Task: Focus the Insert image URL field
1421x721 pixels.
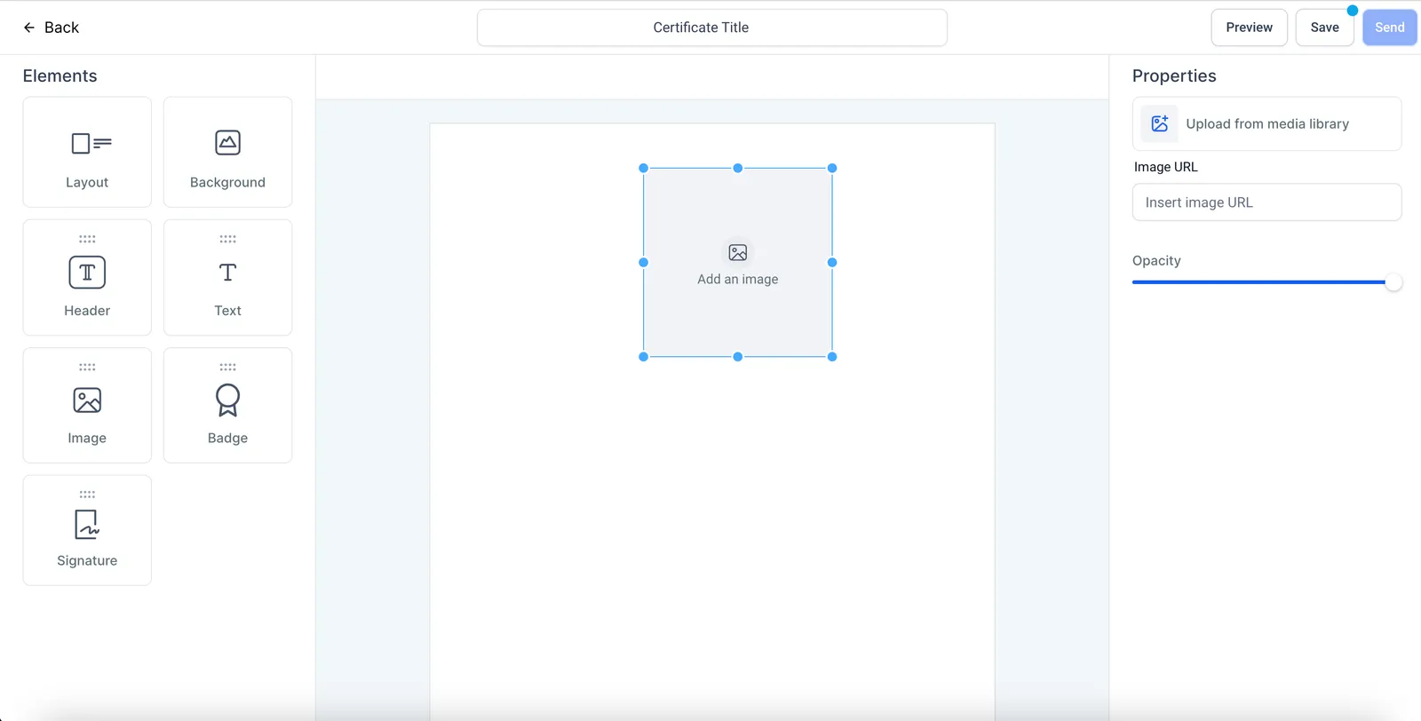Action: (1266, 202)
